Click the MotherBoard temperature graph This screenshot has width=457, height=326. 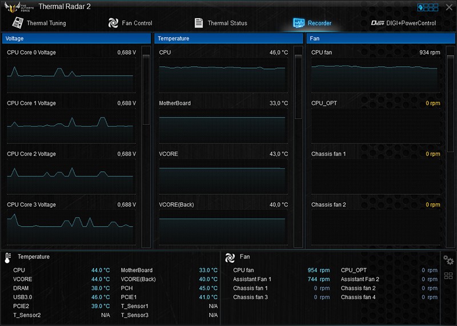[223, 126]
